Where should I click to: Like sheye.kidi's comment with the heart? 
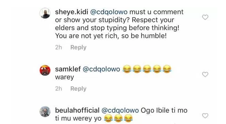pyautogui.click(x=205, y=17)
